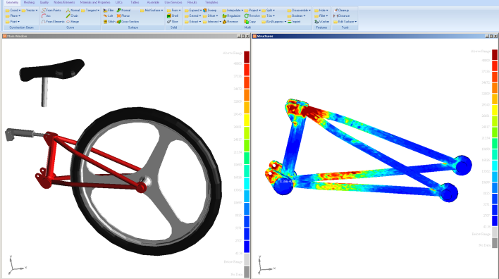Go to the Results tab
Screen dimensions: 499x279
(x=192, y=2)
